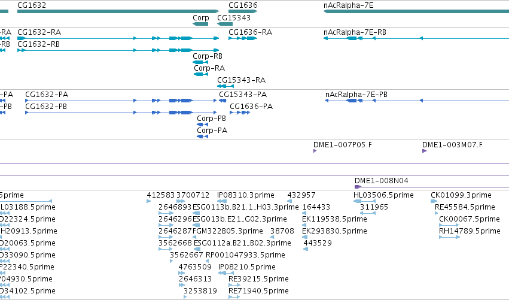Click the ESG0112a.B21_B02.3prime label
Screen dimensions: 509x300
242,243
